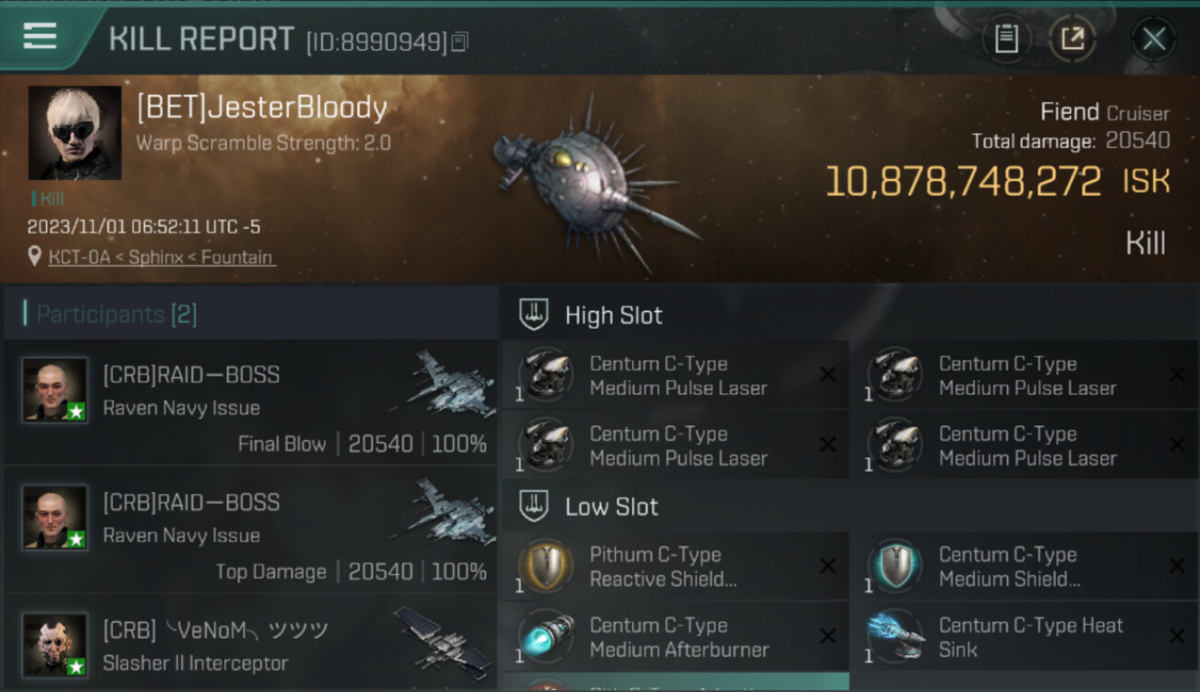Open the KCT-0A Sphinx Fountain location link

[x=162, y=257]
